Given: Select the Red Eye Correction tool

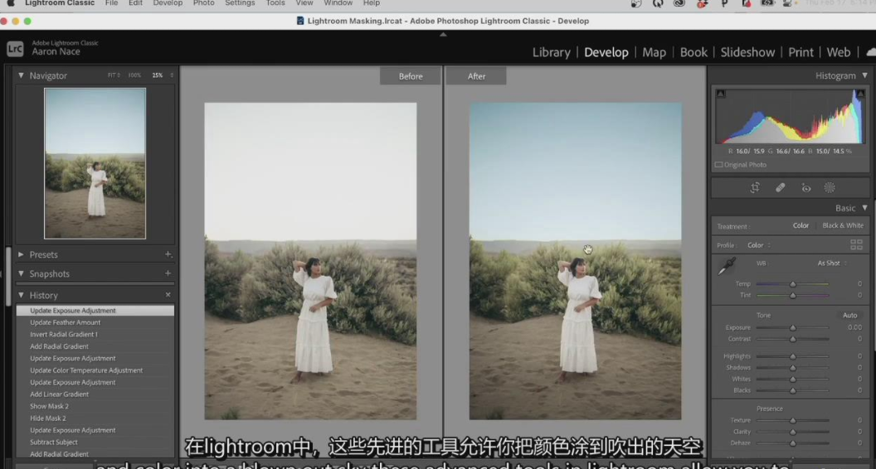Looking at the screenshot, I should [x=805, y=188].
